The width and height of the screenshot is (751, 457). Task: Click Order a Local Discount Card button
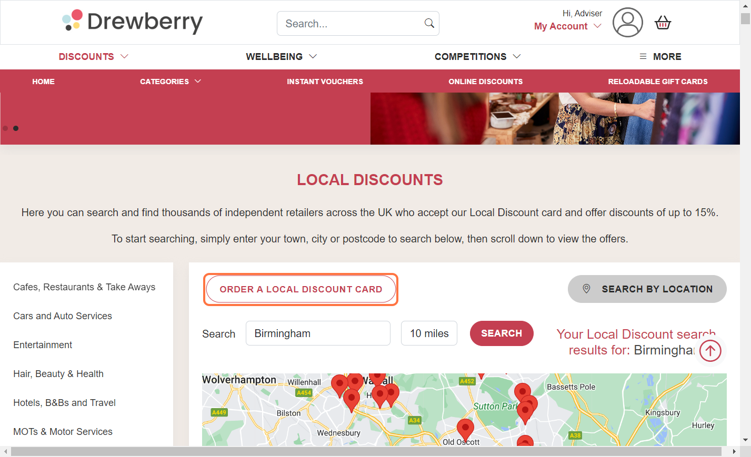click(x=301, y=289)
